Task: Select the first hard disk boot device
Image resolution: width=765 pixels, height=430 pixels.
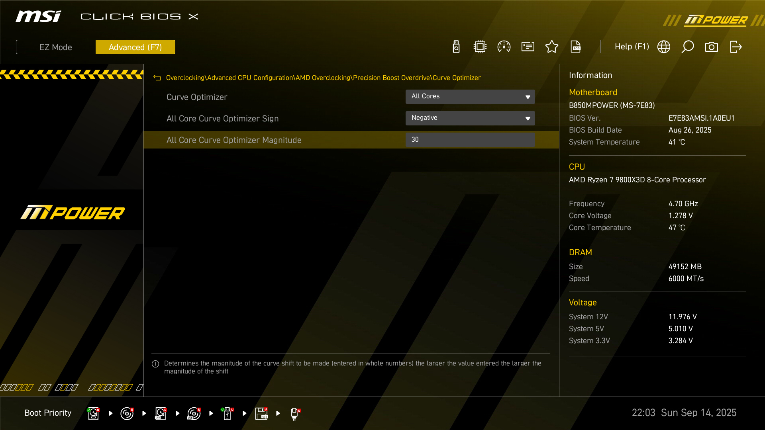Action: (93, 413)
